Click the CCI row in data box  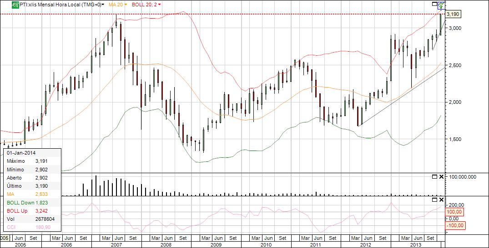pos(32,228)
